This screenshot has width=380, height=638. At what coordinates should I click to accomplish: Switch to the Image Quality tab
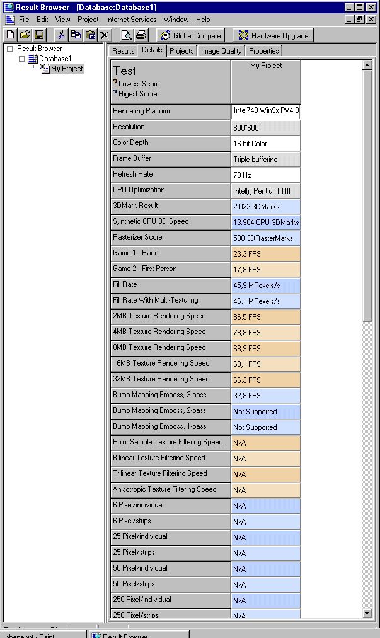221,51
